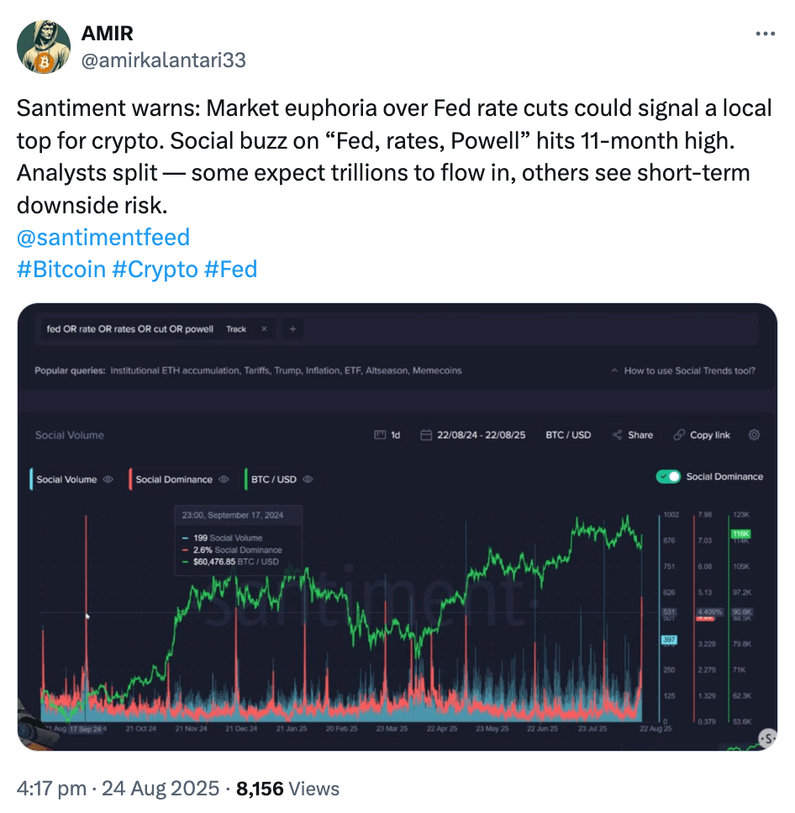This screenshot has width=795, height=813.
Task: Open the #Bitcoin hashtag
Action: pyautogui.click(x=61, y=270)
